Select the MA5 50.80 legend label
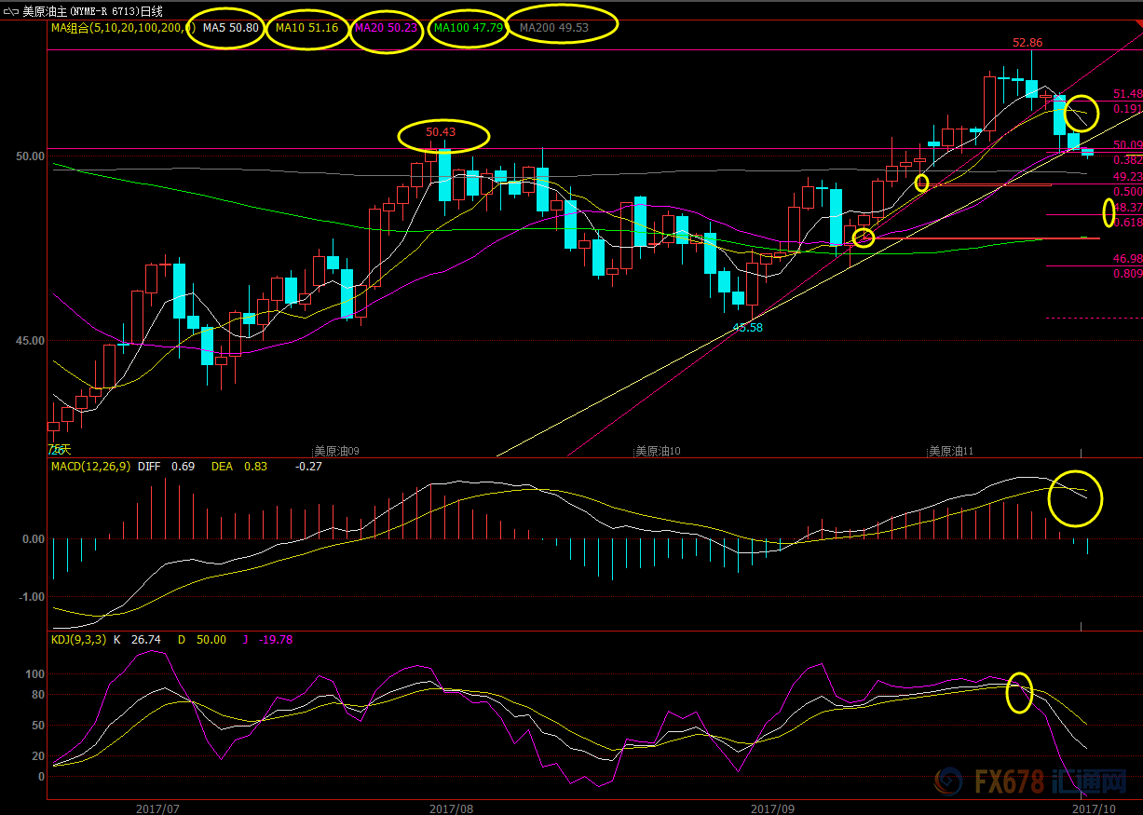1143x815 pixels. pos(230,28)
